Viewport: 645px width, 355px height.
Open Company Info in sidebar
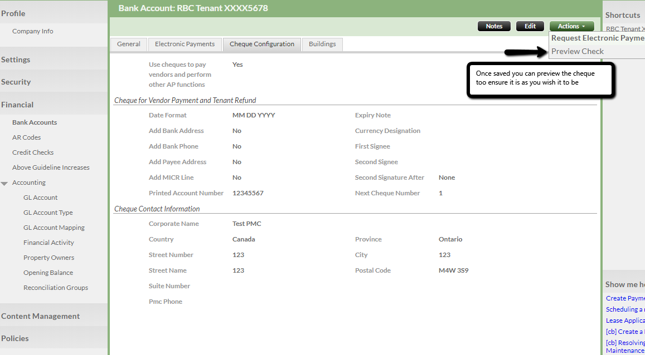(x=33, y=32)
